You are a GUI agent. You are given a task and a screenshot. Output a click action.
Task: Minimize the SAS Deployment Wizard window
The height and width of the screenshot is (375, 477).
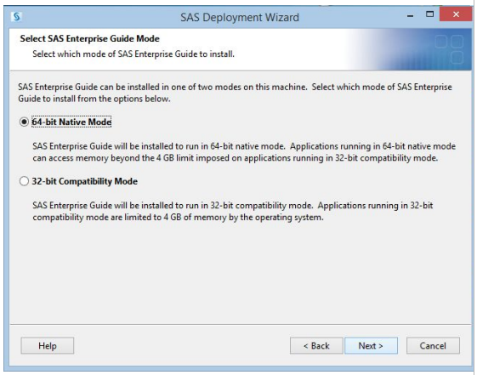coord(410,15)
